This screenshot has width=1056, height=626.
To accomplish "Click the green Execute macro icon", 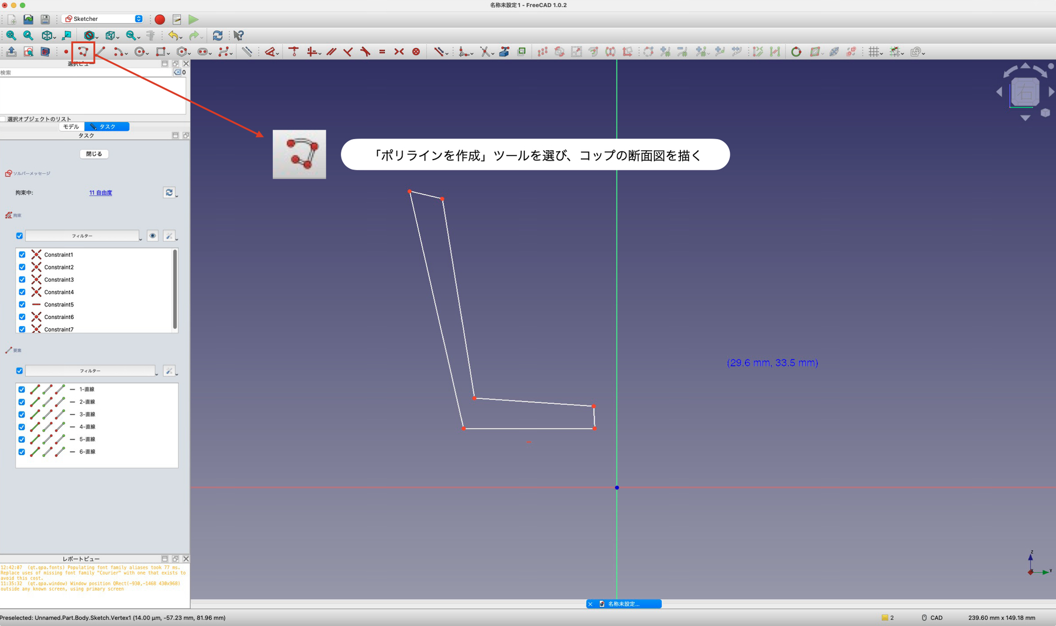I will coord(193,19).
